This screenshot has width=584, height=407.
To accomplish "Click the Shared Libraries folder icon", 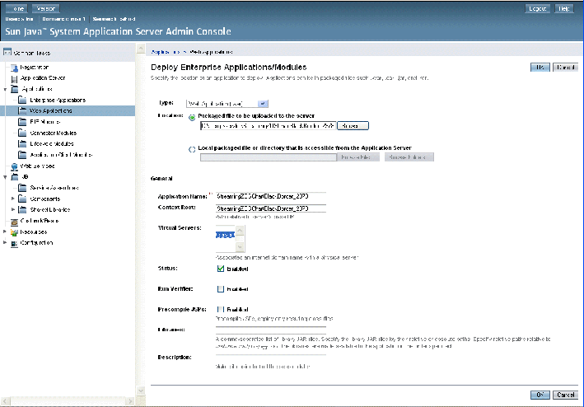I will coord(22,209).
